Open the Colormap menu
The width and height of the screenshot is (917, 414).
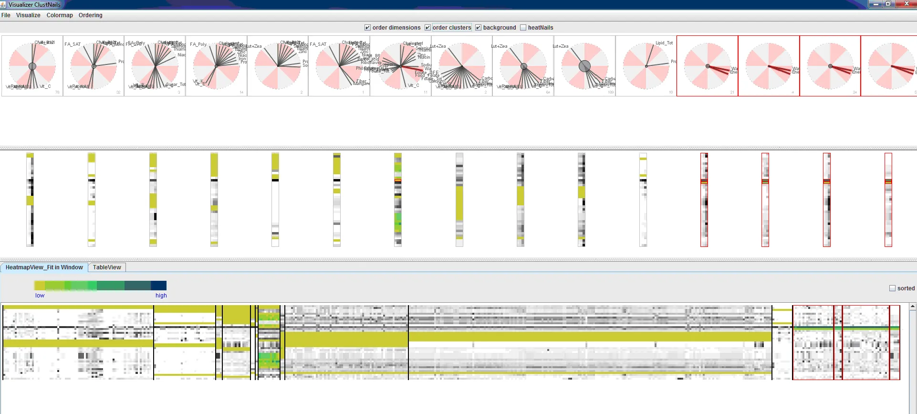[60, 15]
